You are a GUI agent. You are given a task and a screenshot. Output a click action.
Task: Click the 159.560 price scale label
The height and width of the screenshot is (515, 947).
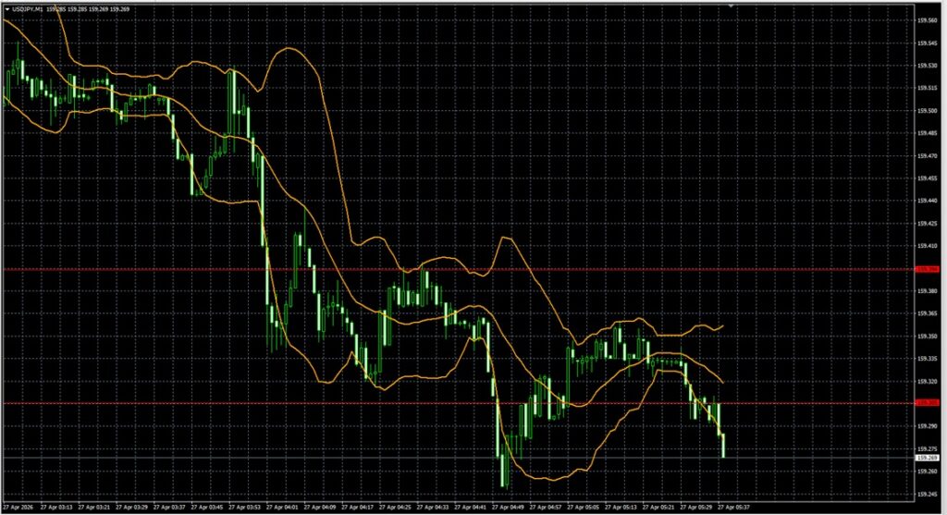coord(927,20)
